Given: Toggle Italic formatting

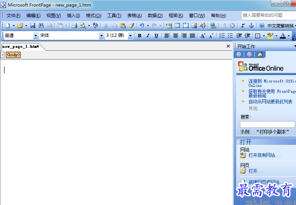Looking at the screenshot, I should (x=148, y=36).
